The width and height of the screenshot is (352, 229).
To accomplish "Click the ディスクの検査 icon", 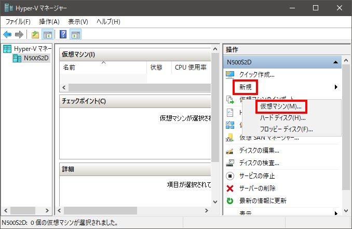I will pyautogui.click(x=230, y=163).
